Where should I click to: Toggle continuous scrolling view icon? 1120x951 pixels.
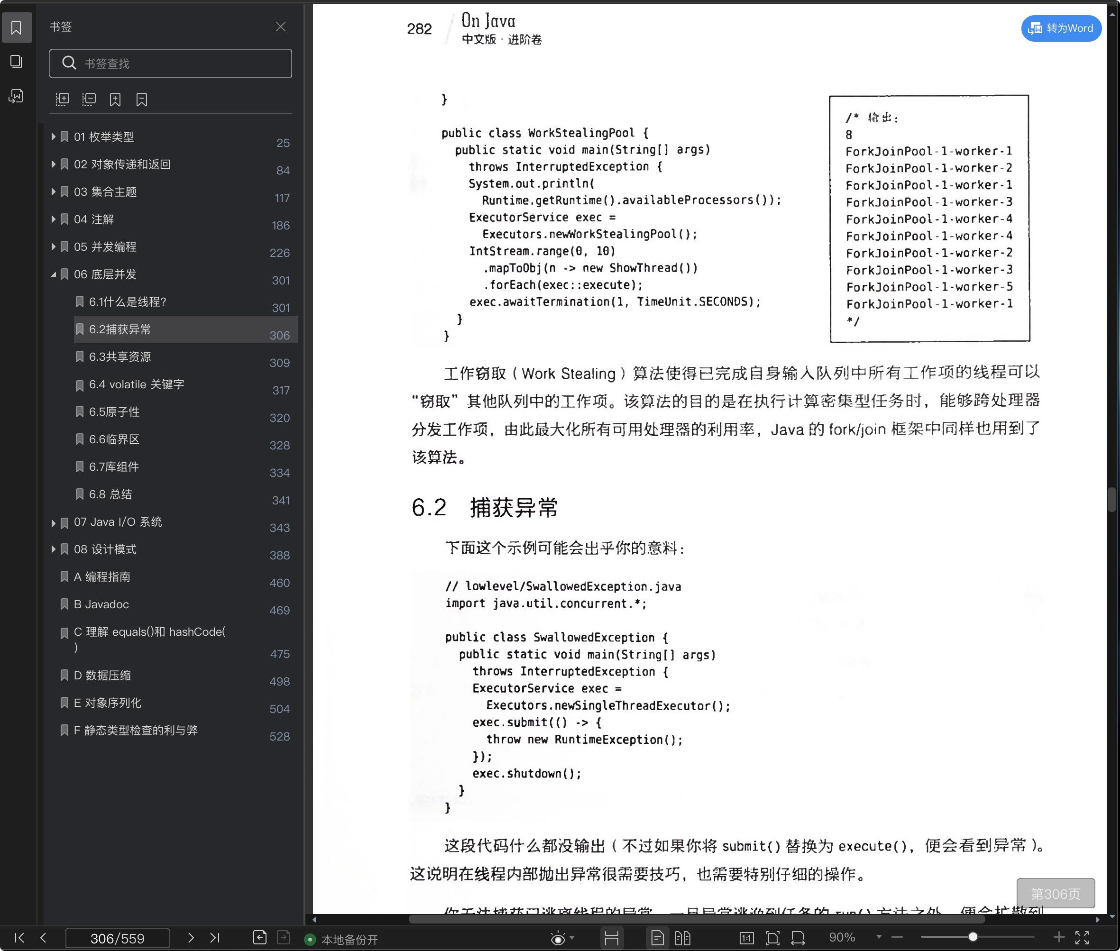612,939
